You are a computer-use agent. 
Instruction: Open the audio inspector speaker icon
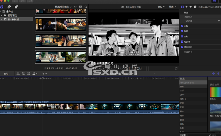point(191,7)
